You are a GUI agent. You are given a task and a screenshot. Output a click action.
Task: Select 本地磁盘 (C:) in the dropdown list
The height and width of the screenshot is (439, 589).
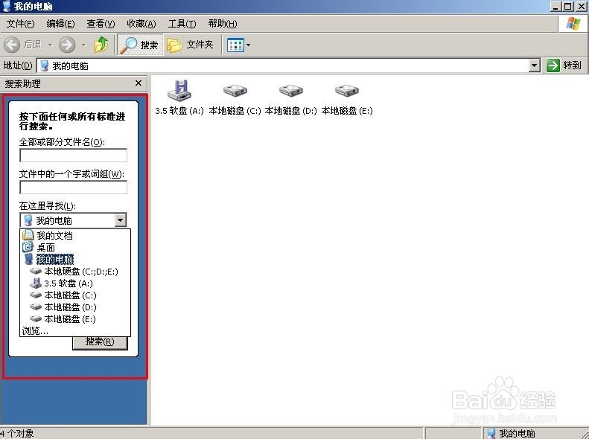[75, 295]
